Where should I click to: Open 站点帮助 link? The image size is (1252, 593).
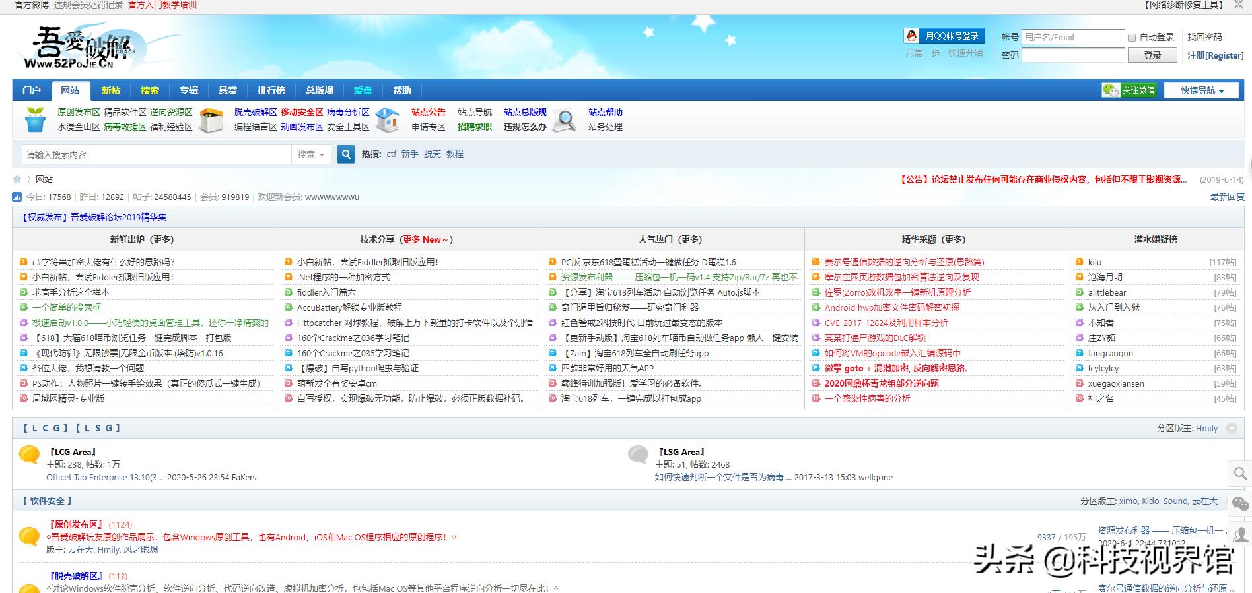pos(606,112)
